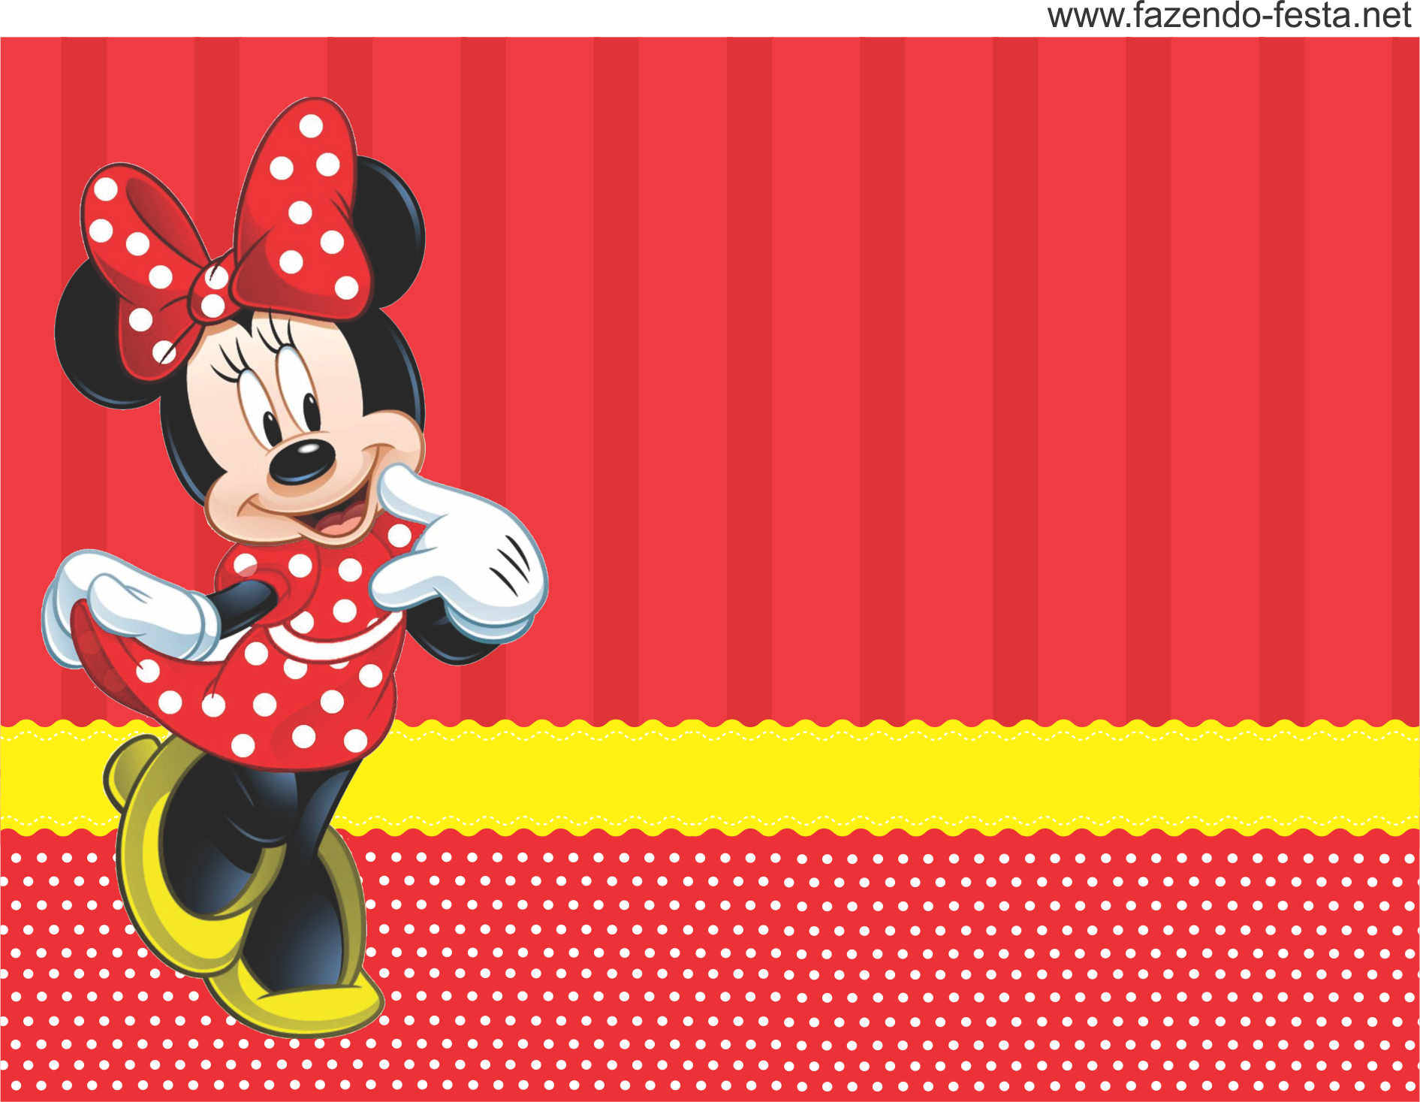This screenshot has width=1420, height=1102.
Task: Click the www.fazendo-festa.net watermark text
Action: [1229, 17]
